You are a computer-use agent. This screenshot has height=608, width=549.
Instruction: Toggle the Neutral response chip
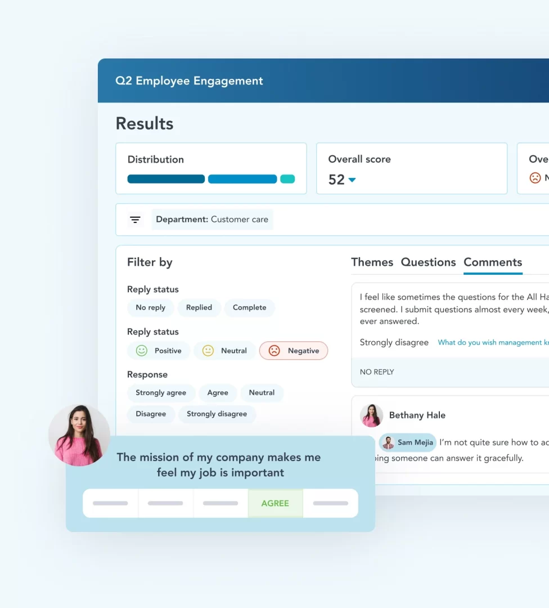pyautogui.click(x=262, y=393)
